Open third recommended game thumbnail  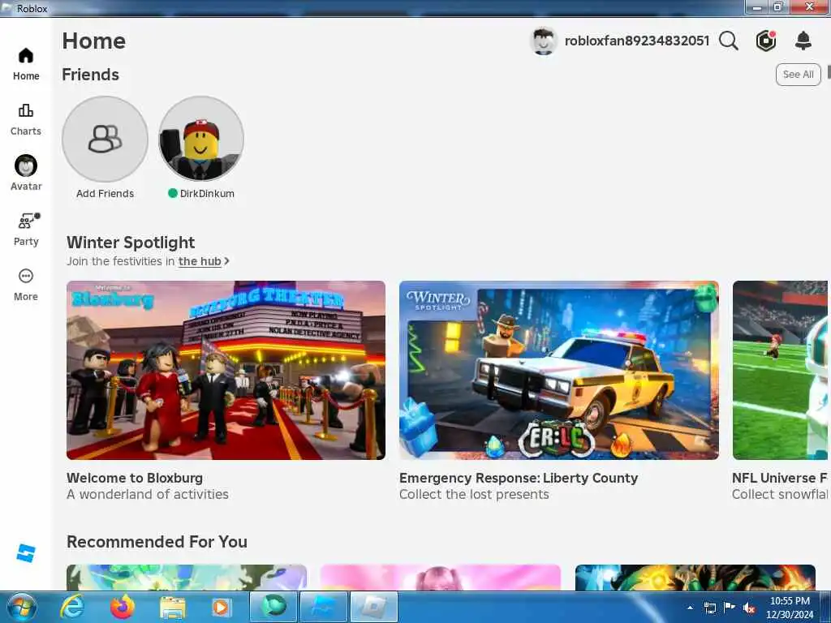pos(695,578)
